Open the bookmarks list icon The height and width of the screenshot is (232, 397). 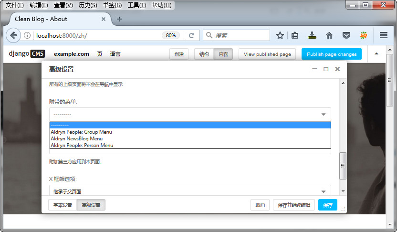click(295, 35)
